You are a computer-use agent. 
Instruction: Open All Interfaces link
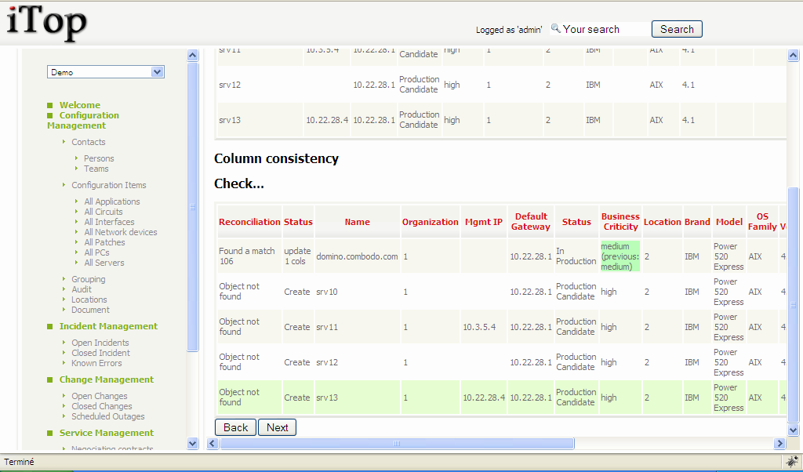pyautogui.click(x=109, y=222)
